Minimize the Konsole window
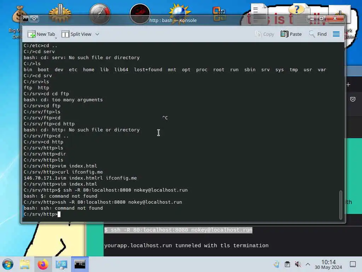362x272 pixels. tap(312, 18)
